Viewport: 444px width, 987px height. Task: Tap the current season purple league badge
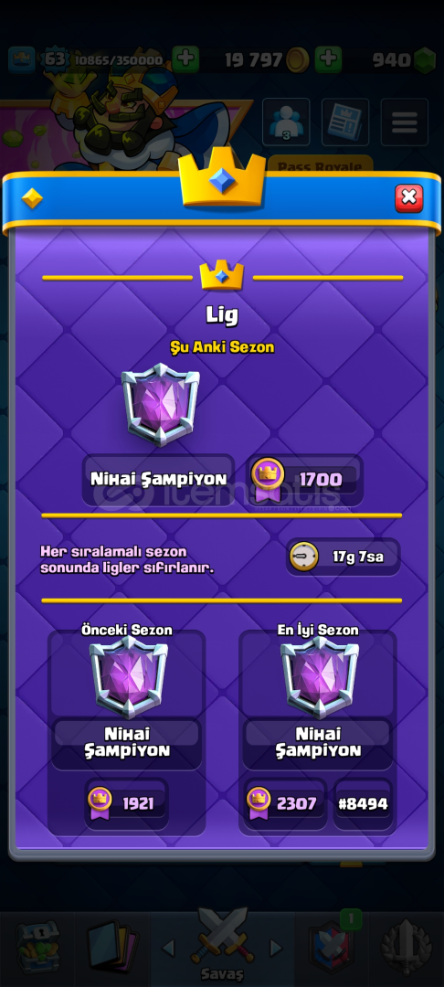(x=161, y=404)
